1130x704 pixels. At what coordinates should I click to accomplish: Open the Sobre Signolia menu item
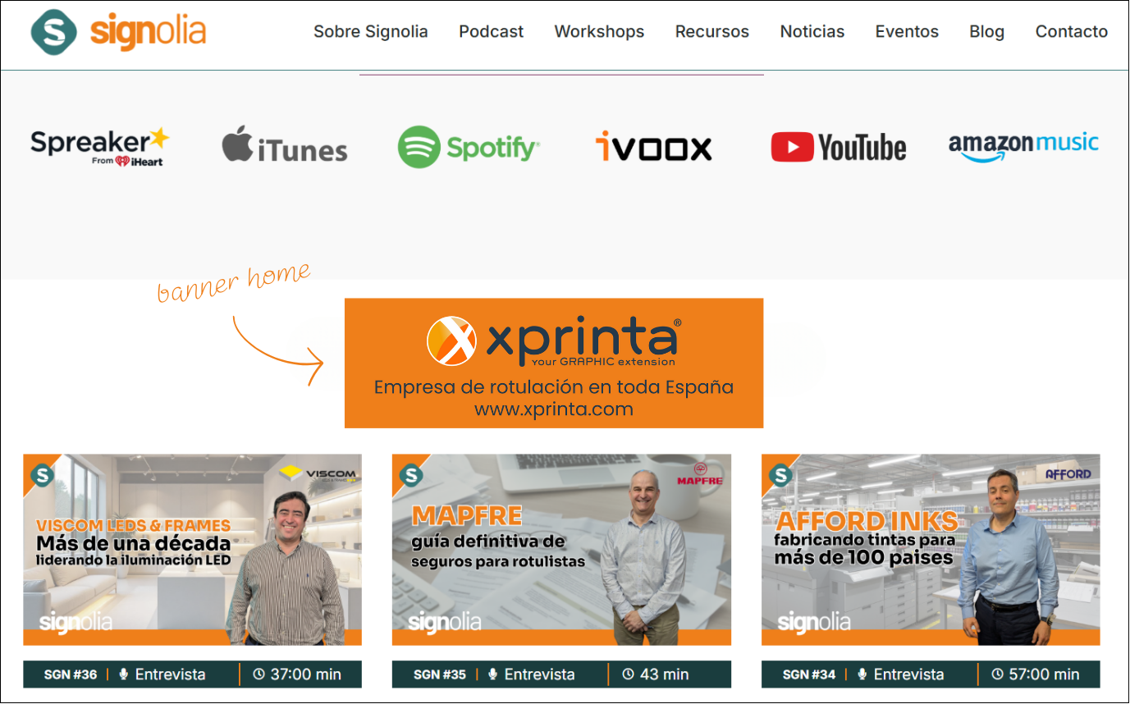(371, 32)
